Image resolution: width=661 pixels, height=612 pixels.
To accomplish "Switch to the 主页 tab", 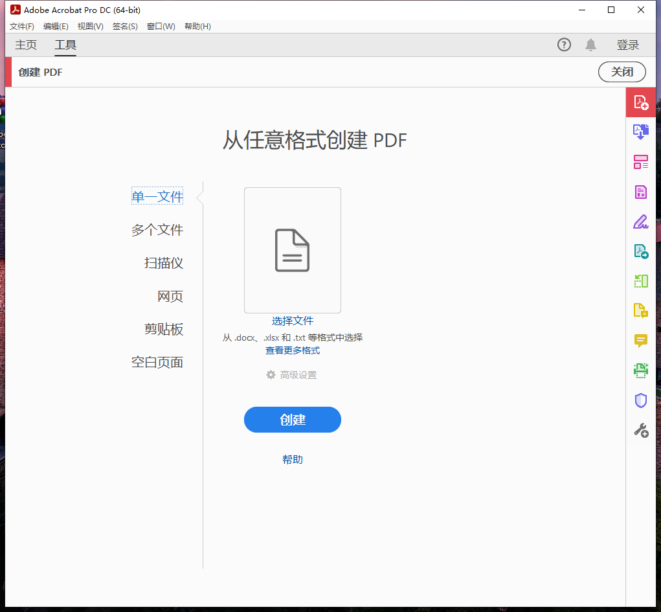I will click(26, 45).
